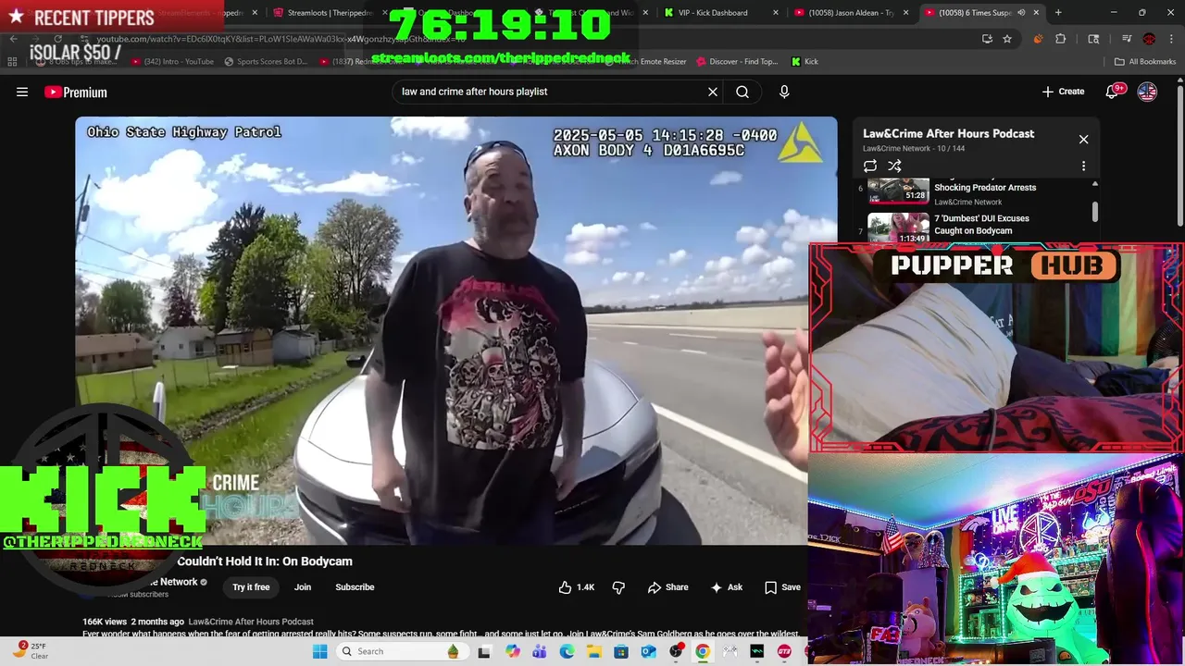Screen dimensions: 1185x666
Task: Expand the All Bookmarks folder
Action: 1145,62
